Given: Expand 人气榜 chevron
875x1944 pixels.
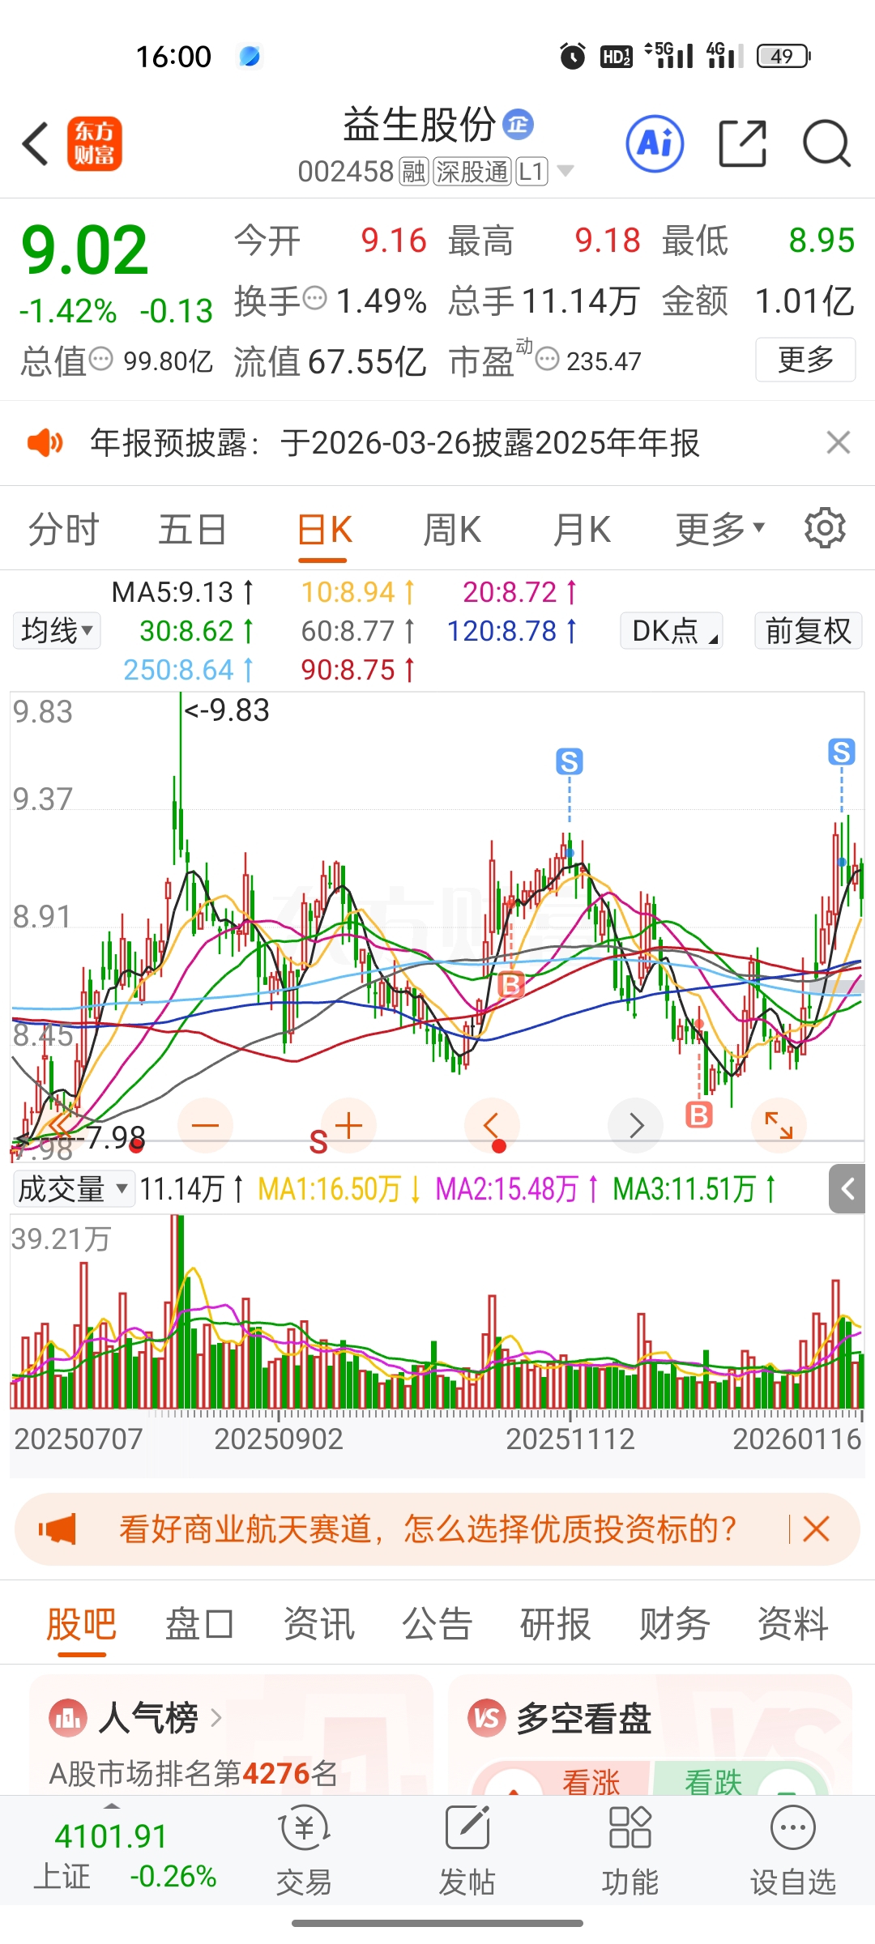Looking at the screenshot, I should (216, 1717).
